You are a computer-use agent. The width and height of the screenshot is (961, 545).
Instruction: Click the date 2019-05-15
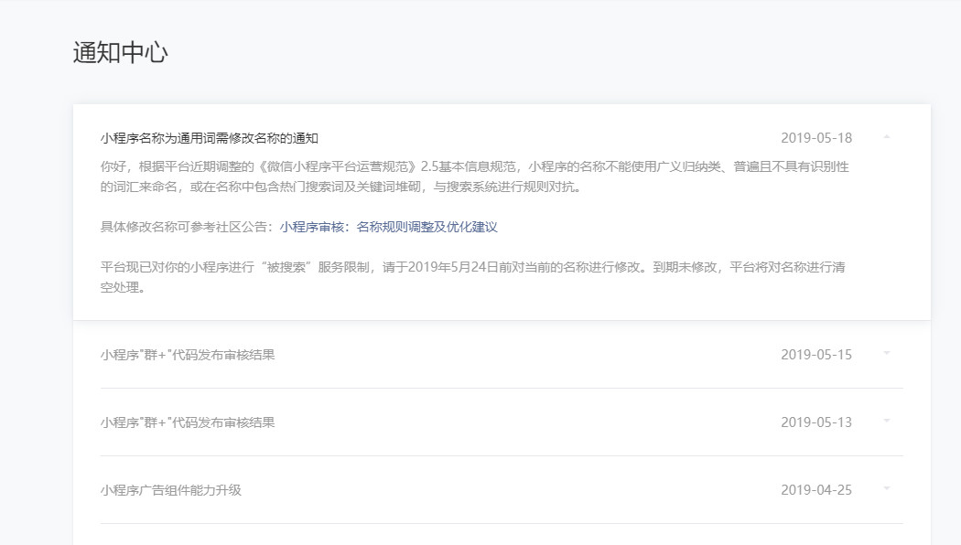coord(816,355)
